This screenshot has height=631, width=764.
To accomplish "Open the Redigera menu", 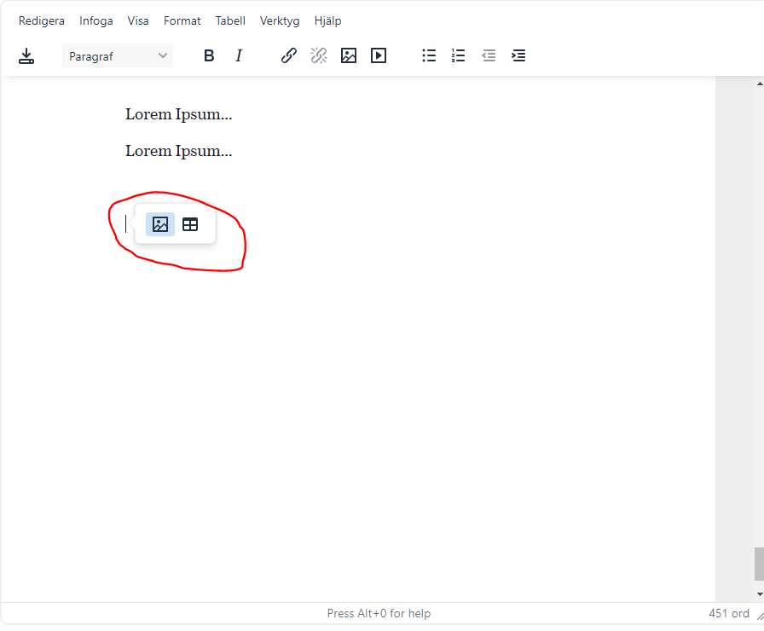I will tap(42, 20).
